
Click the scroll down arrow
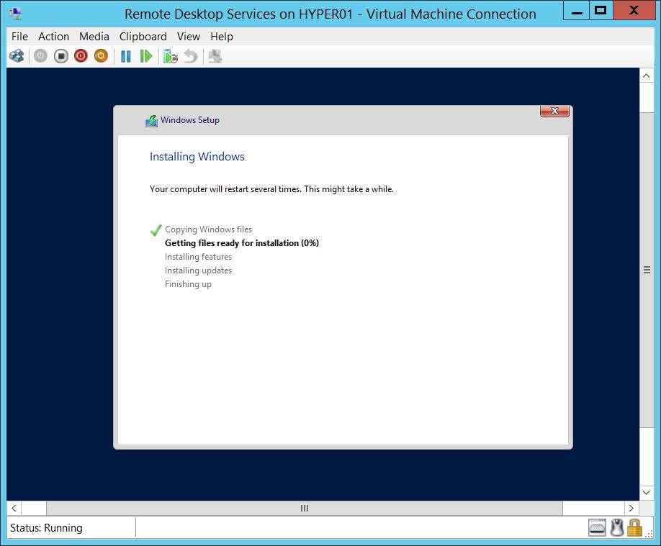[647, 493]
